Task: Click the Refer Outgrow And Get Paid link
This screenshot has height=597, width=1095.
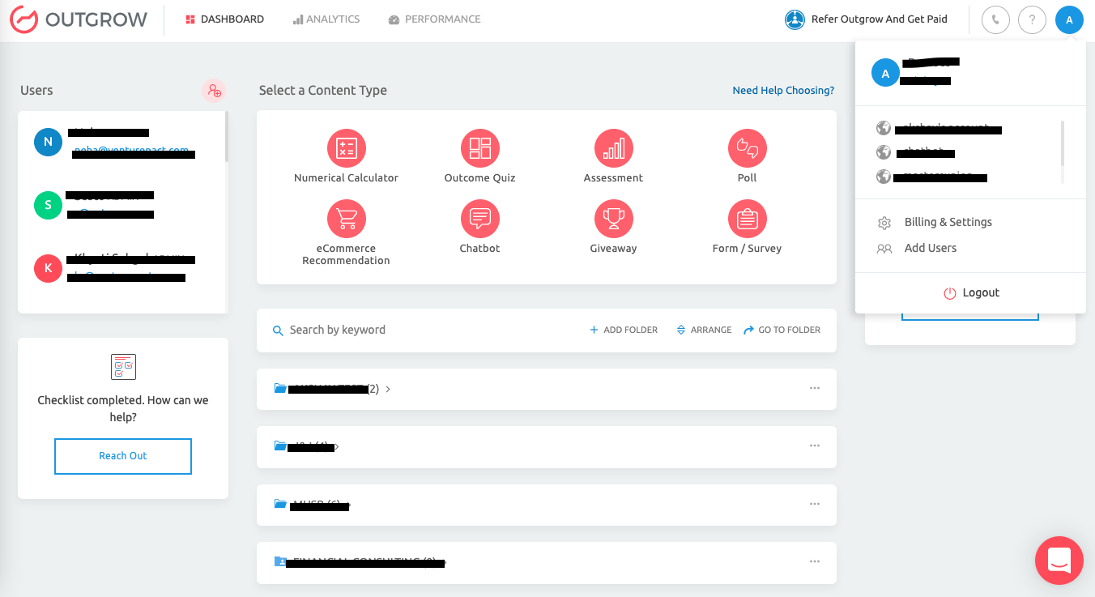Action: pyautogui.click(x=866, y=19)
